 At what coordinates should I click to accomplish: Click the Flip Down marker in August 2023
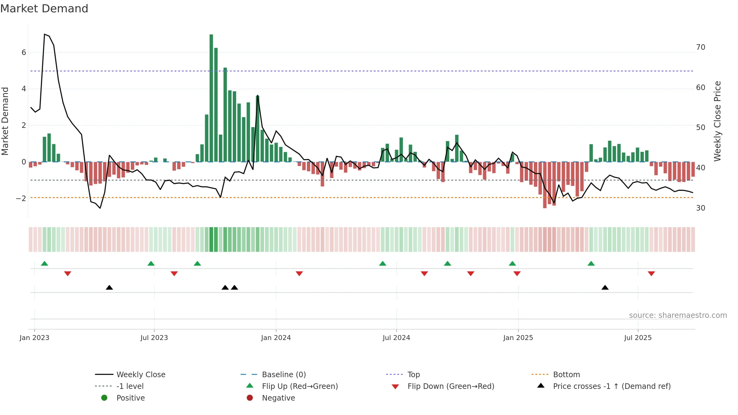pyautogui.click(x=174, y=274)
